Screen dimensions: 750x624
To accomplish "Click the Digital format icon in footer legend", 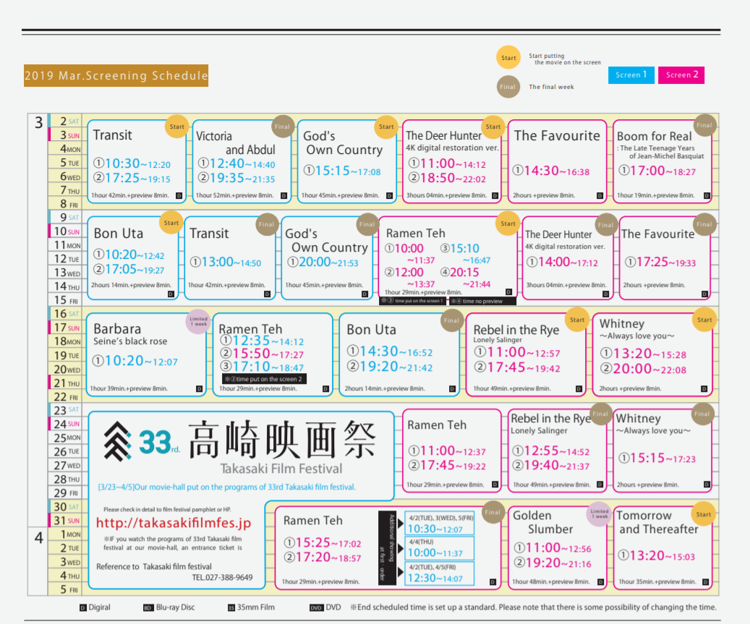I will [x=83, y=608].
